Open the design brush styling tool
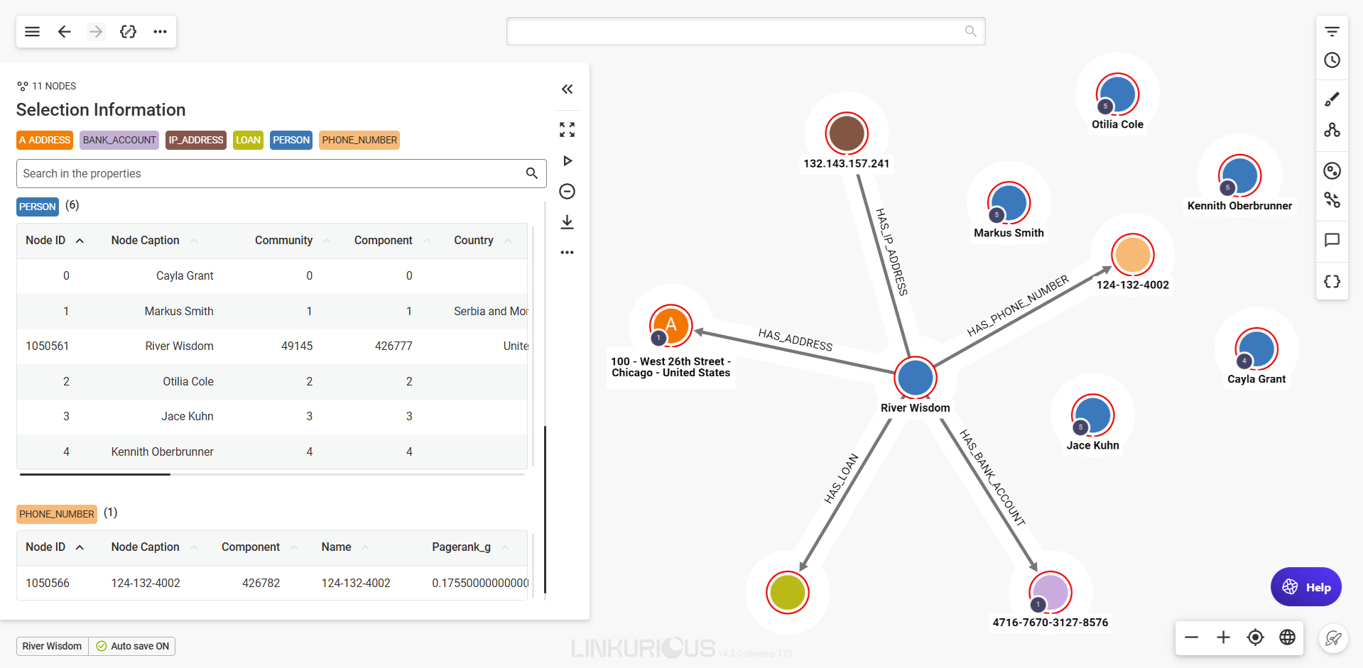1363x668 pixels. pos(1332,99)
